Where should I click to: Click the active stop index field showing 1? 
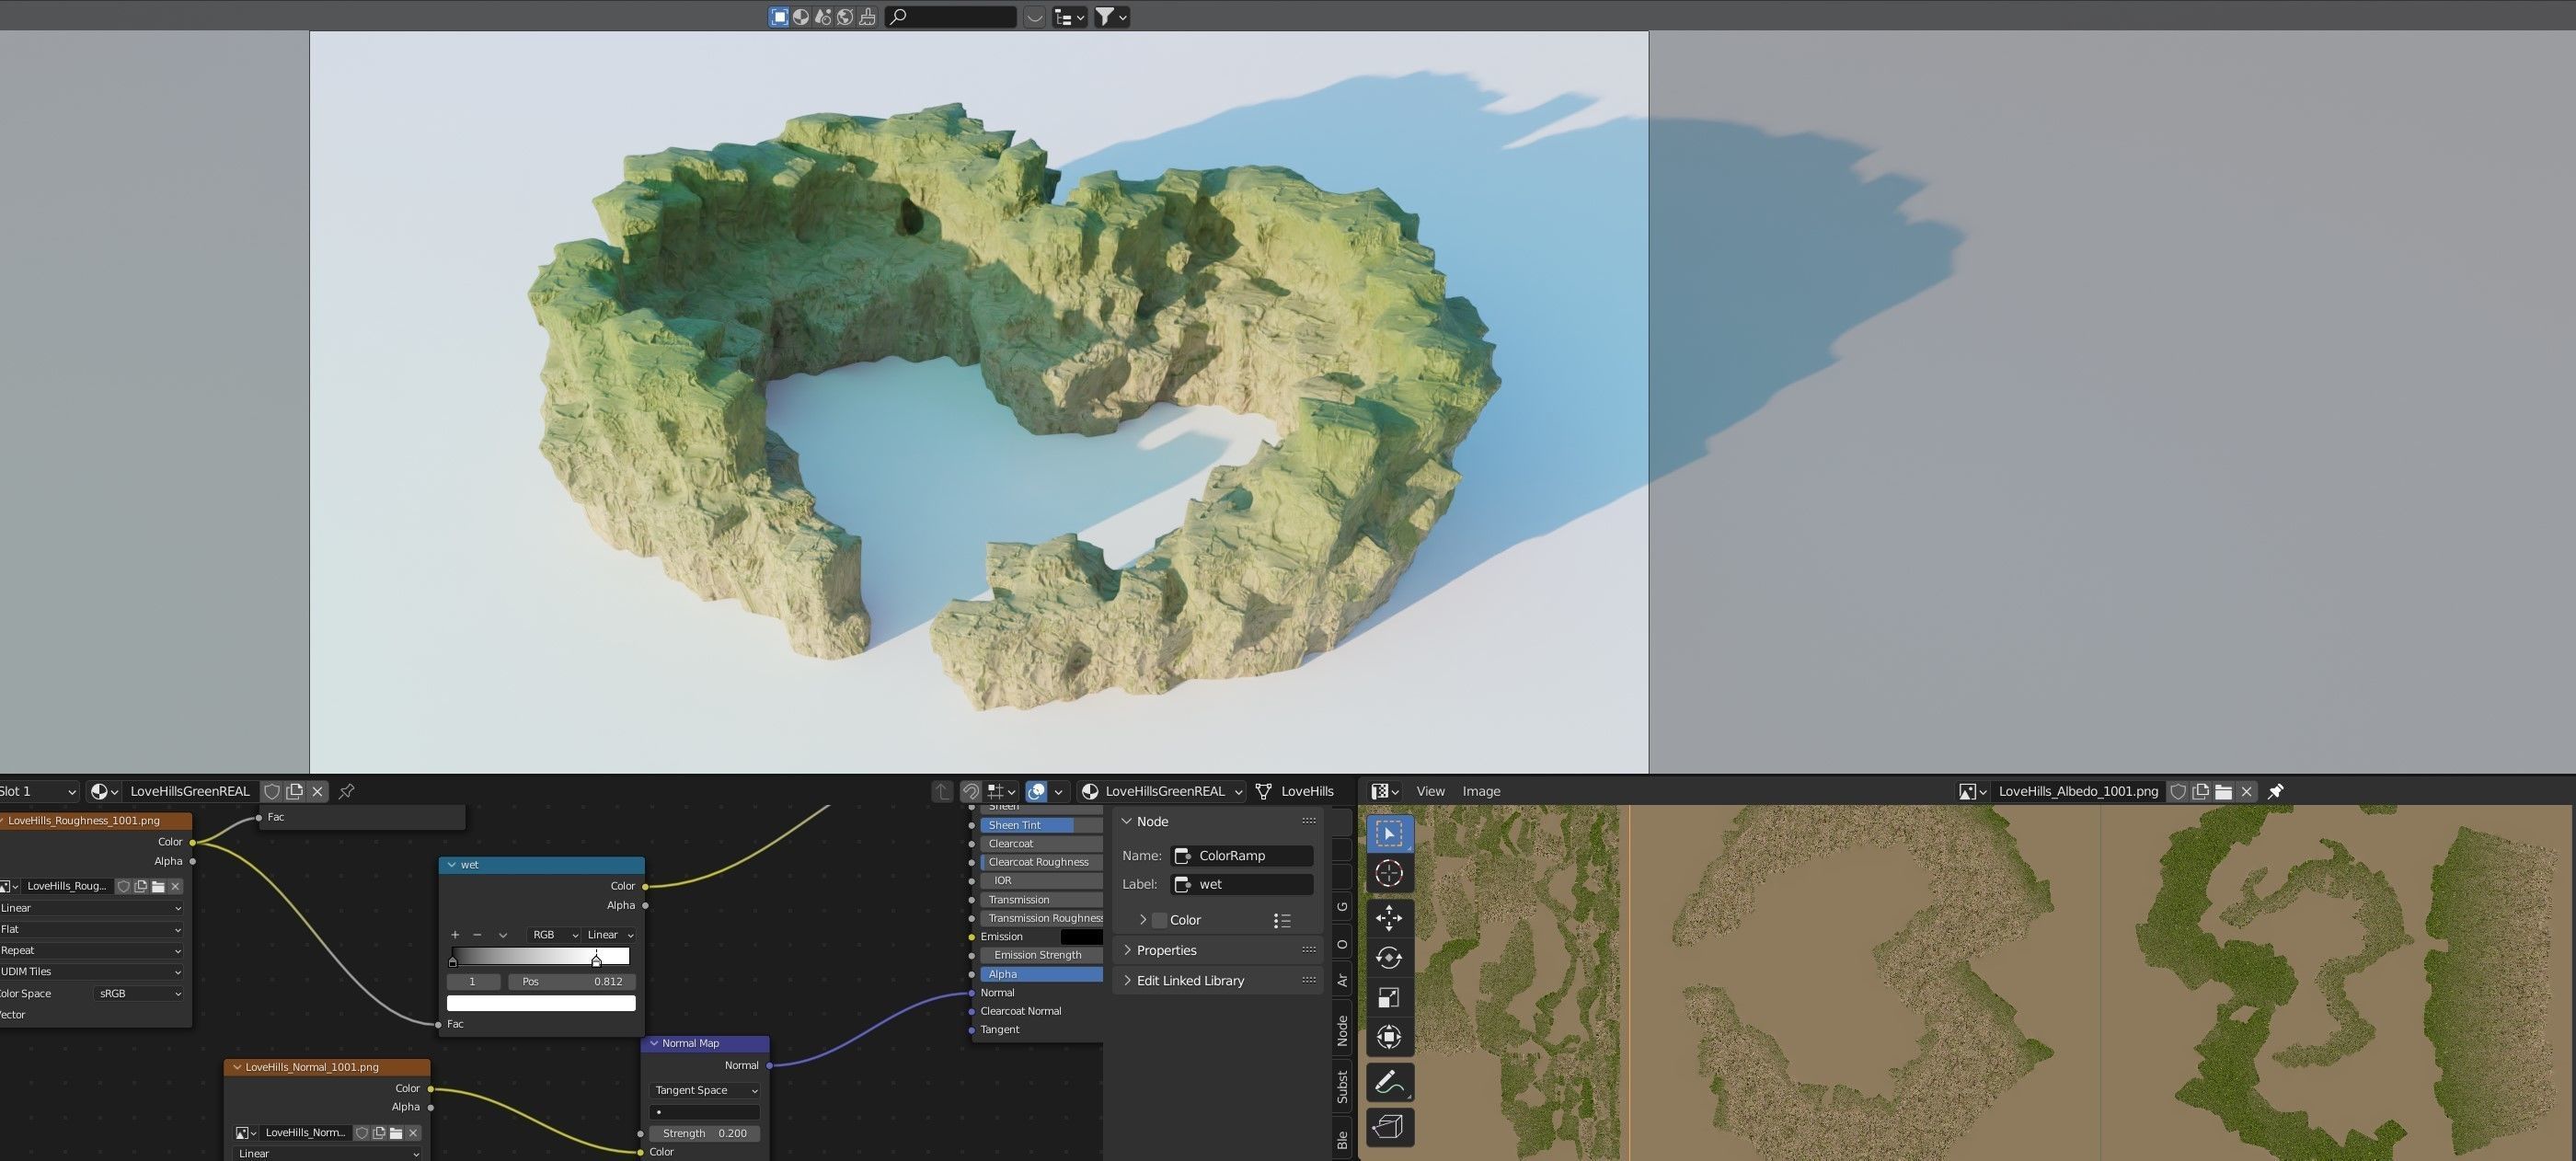pos(473,982)
